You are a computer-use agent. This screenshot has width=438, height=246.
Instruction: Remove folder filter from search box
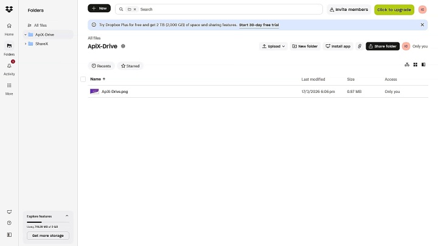coord(134,9)
